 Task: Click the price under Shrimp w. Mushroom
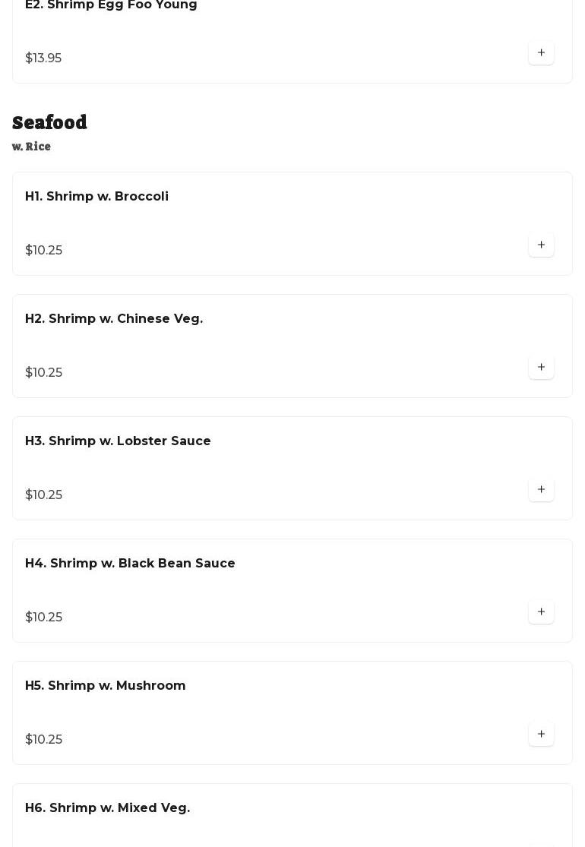(43, 740)
